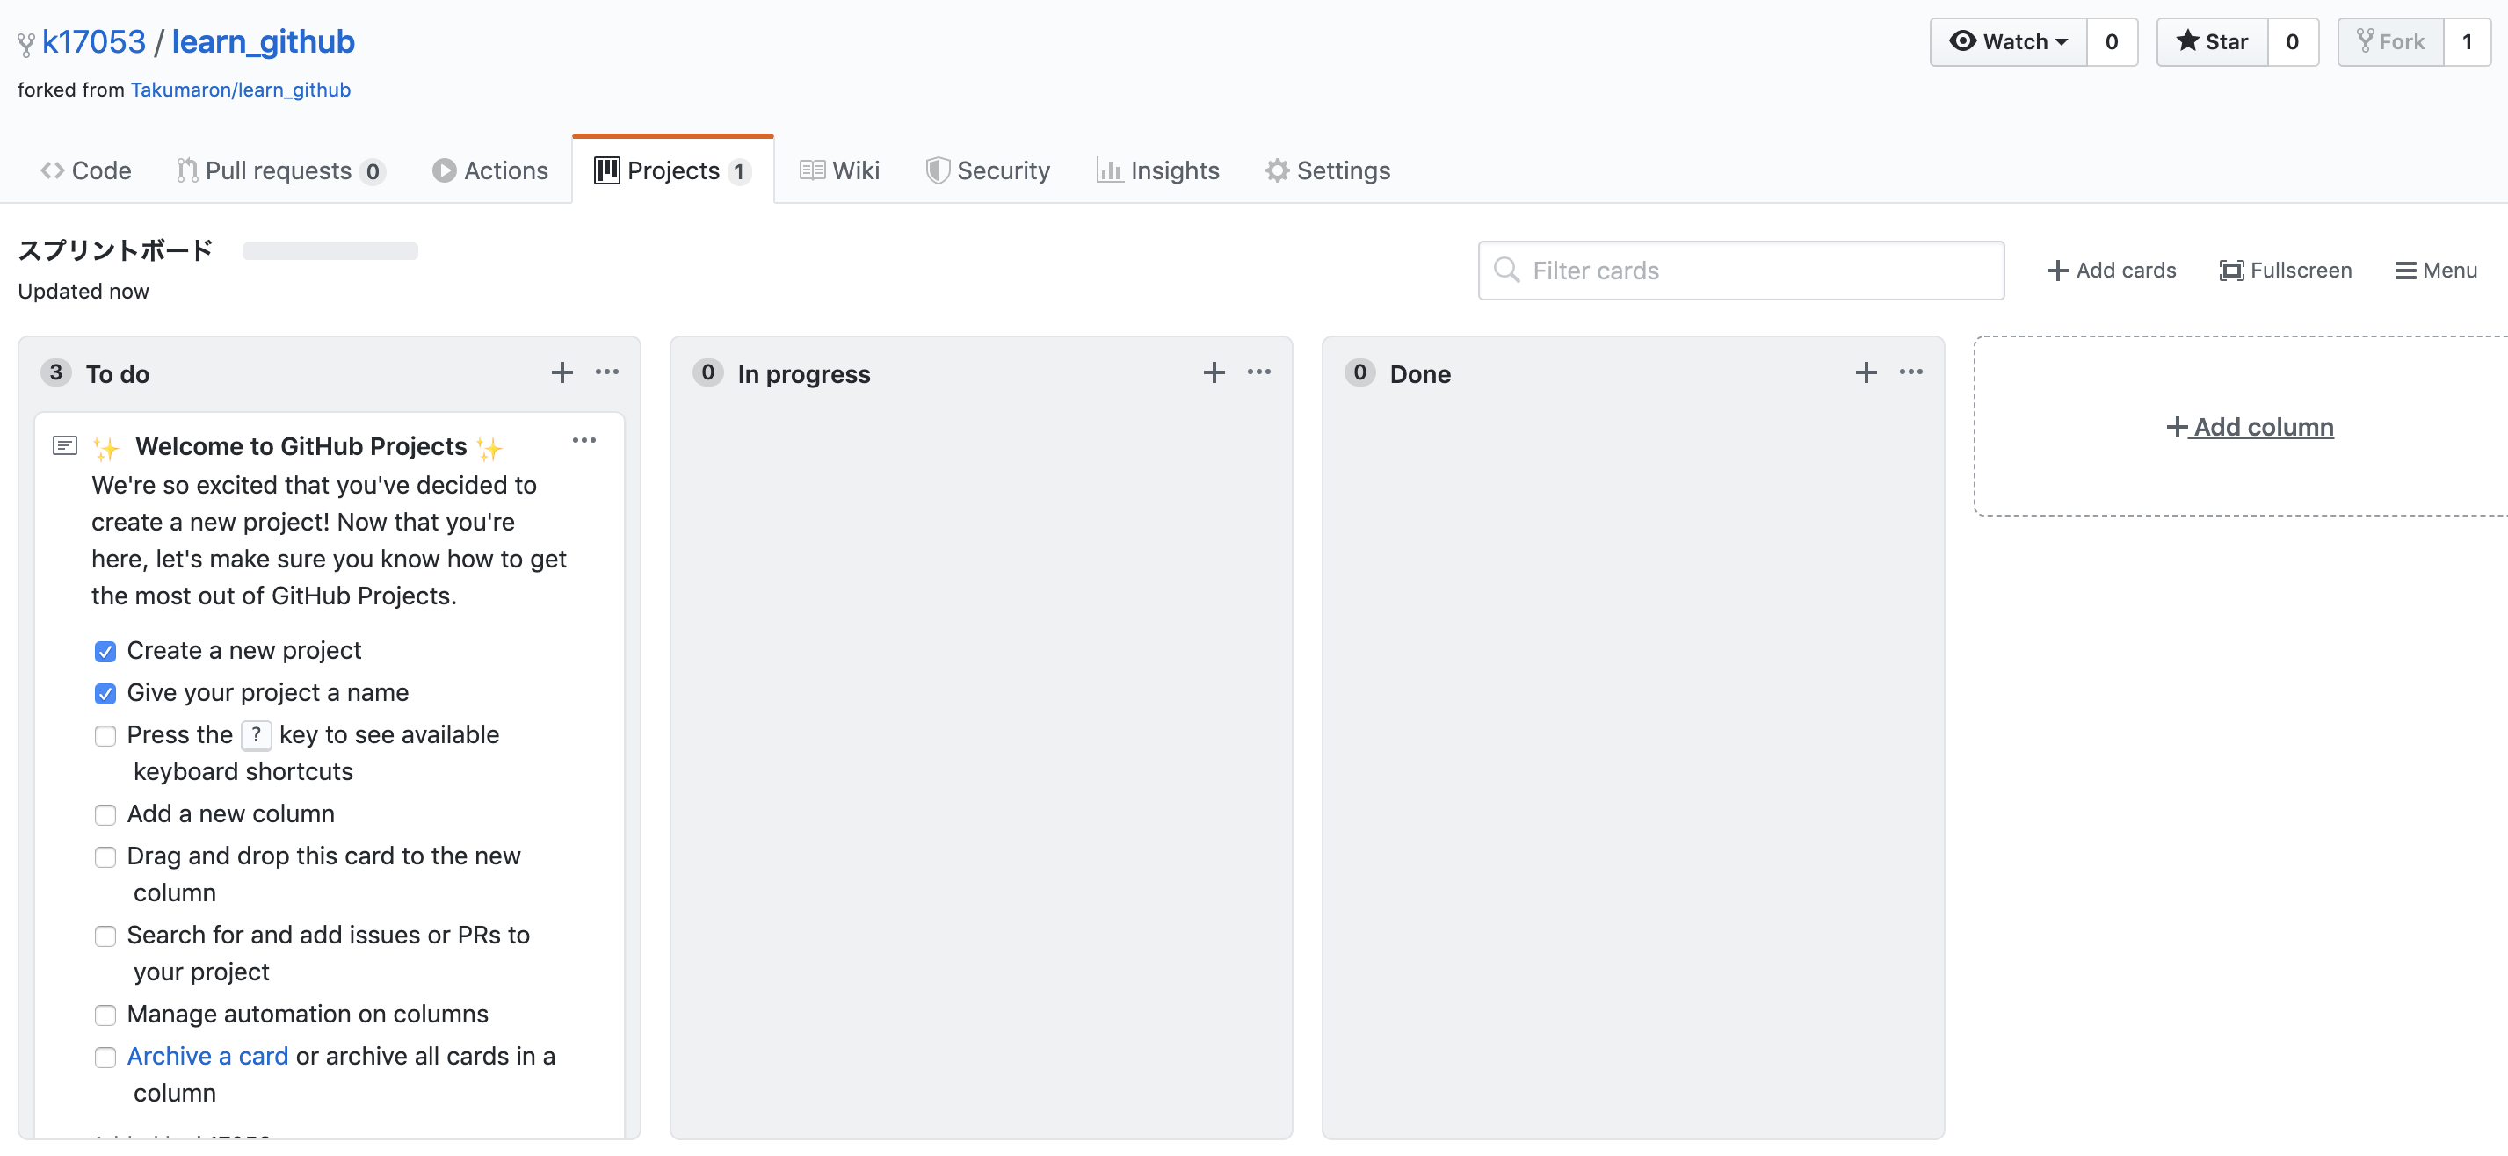Image resolution: width=2508 pixels, height=1156 pixels.
Task: Open To do column options menu
Action: [x=607, y=372]
